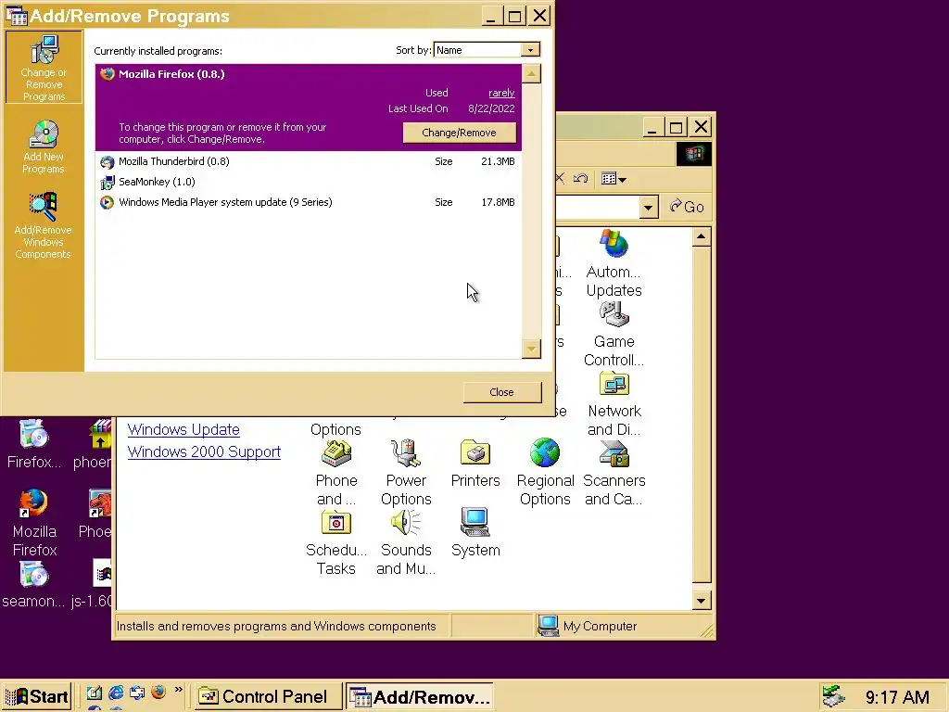Open the Windows 2000 Support link
This screenshot has height=712, width=949.
coord(204,451)
